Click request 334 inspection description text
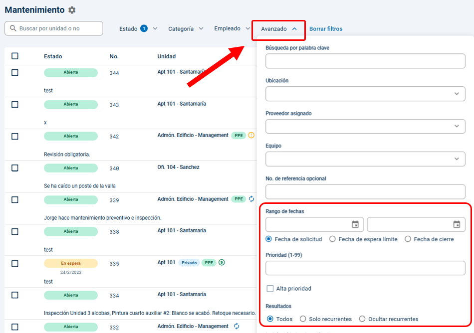 [x=150, y=313]
